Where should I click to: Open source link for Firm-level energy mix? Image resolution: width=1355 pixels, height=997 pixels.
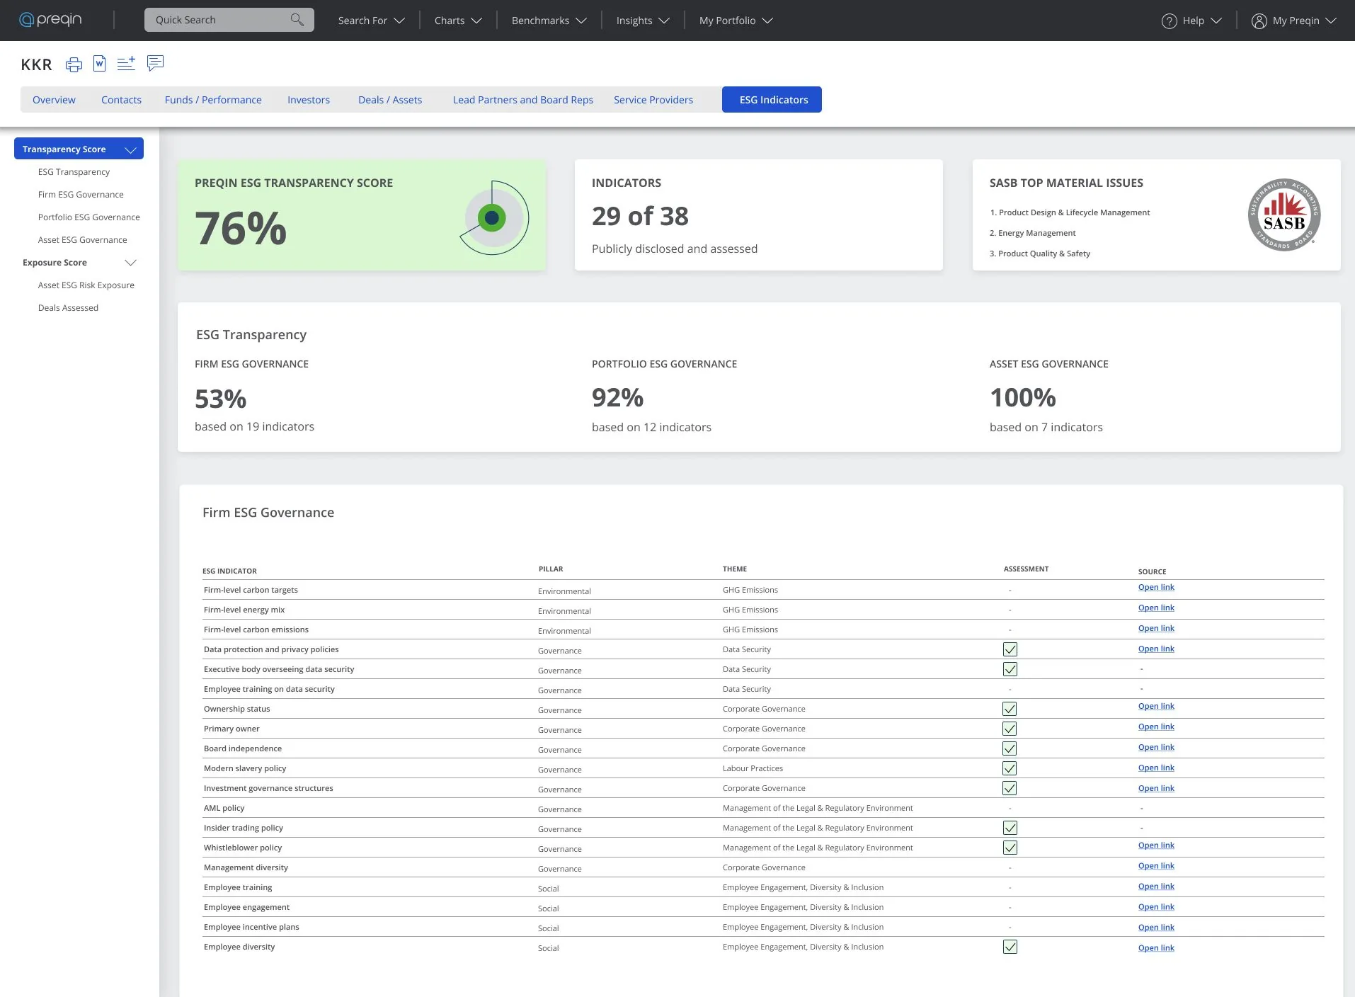[x=1156, y=608]
